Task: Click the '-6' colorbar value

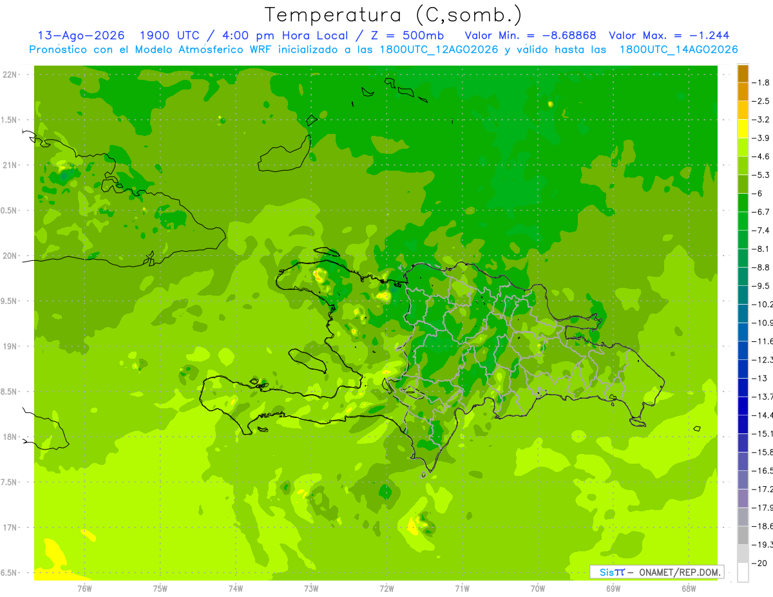Action: click(757, 193)
